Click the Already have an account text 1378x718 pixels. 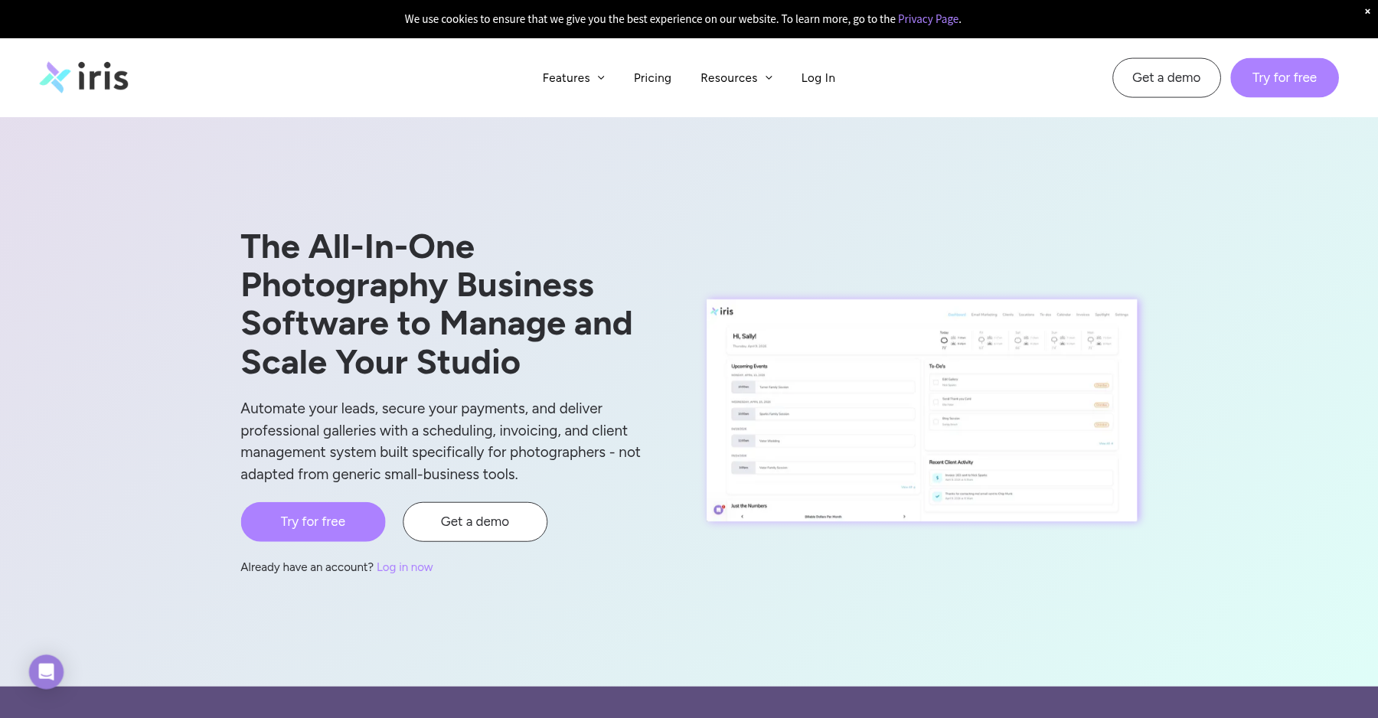pyautogui.click(x=307, y=567)
